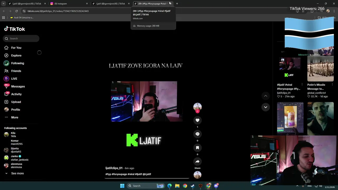Open the Audi S4 Limuzina bookmark

[x=22, y=18]
